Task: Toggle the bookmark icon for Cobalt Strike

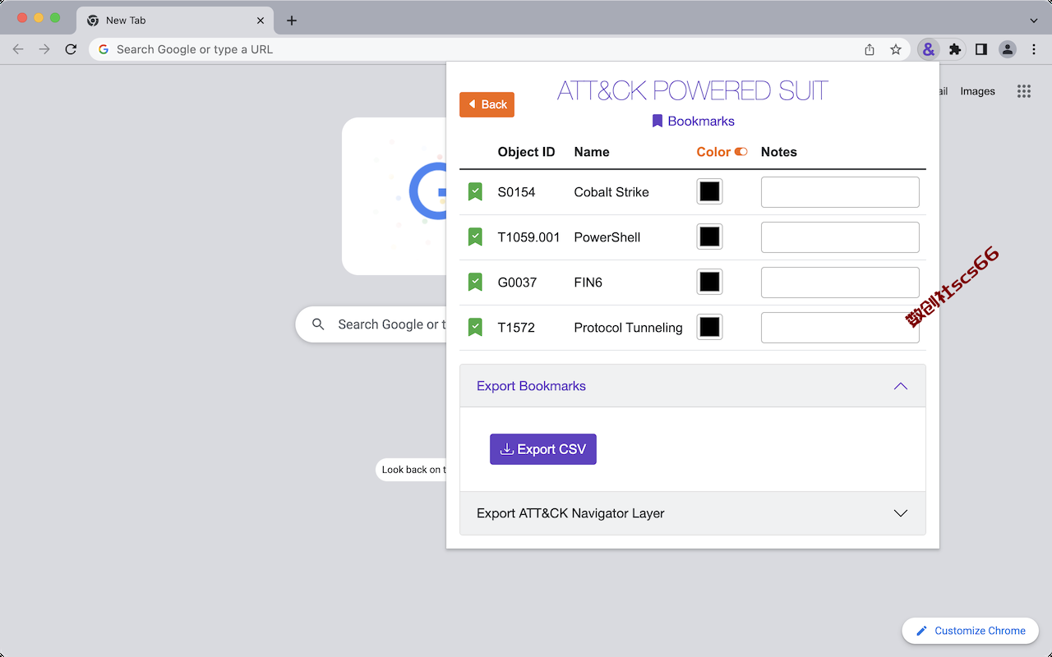Action: point(475,192)
